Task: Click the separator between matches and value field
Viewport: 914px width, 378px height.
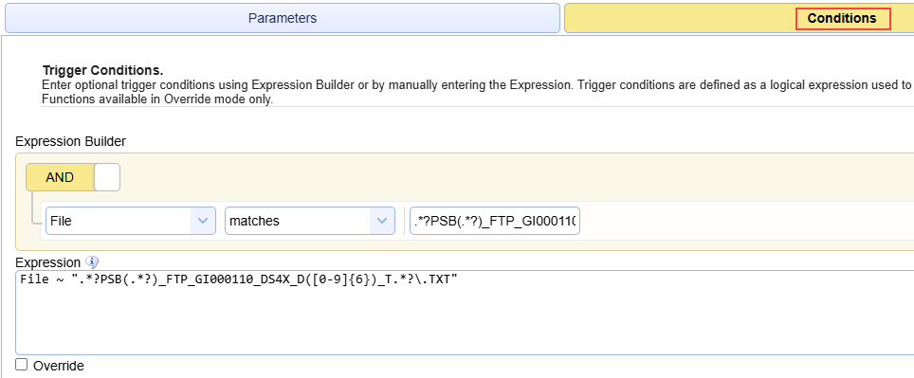Action: (404, 221)
